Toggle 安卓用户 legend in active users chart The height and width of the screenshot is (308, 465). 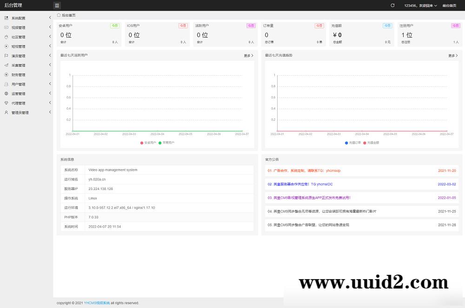point(149,143)
